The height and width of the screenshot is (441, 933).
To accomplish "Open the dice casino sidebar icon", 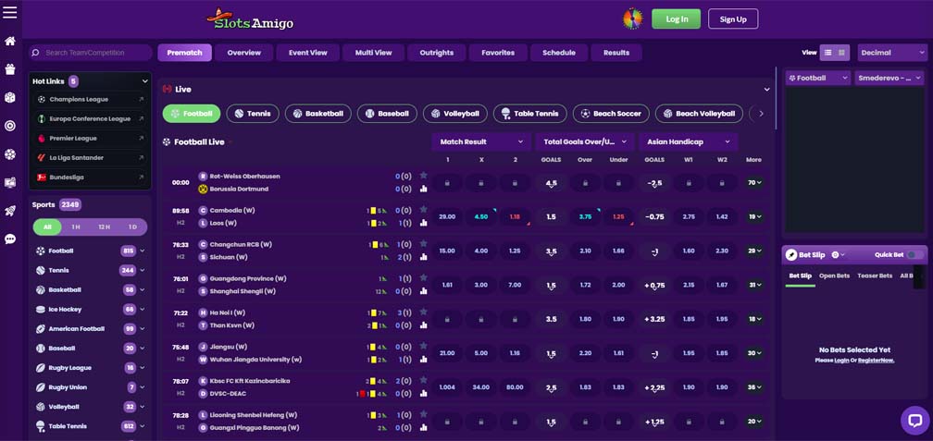I will (9, 97).
